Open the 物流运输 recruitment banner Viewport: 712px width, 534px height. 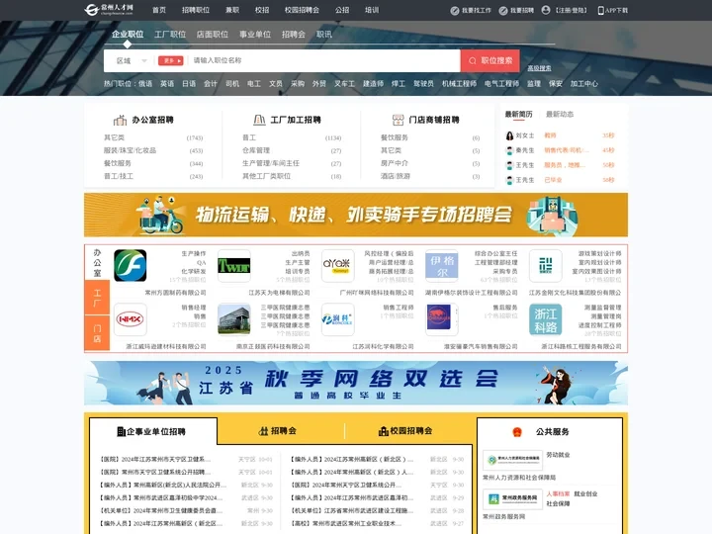tap(356, 215)
